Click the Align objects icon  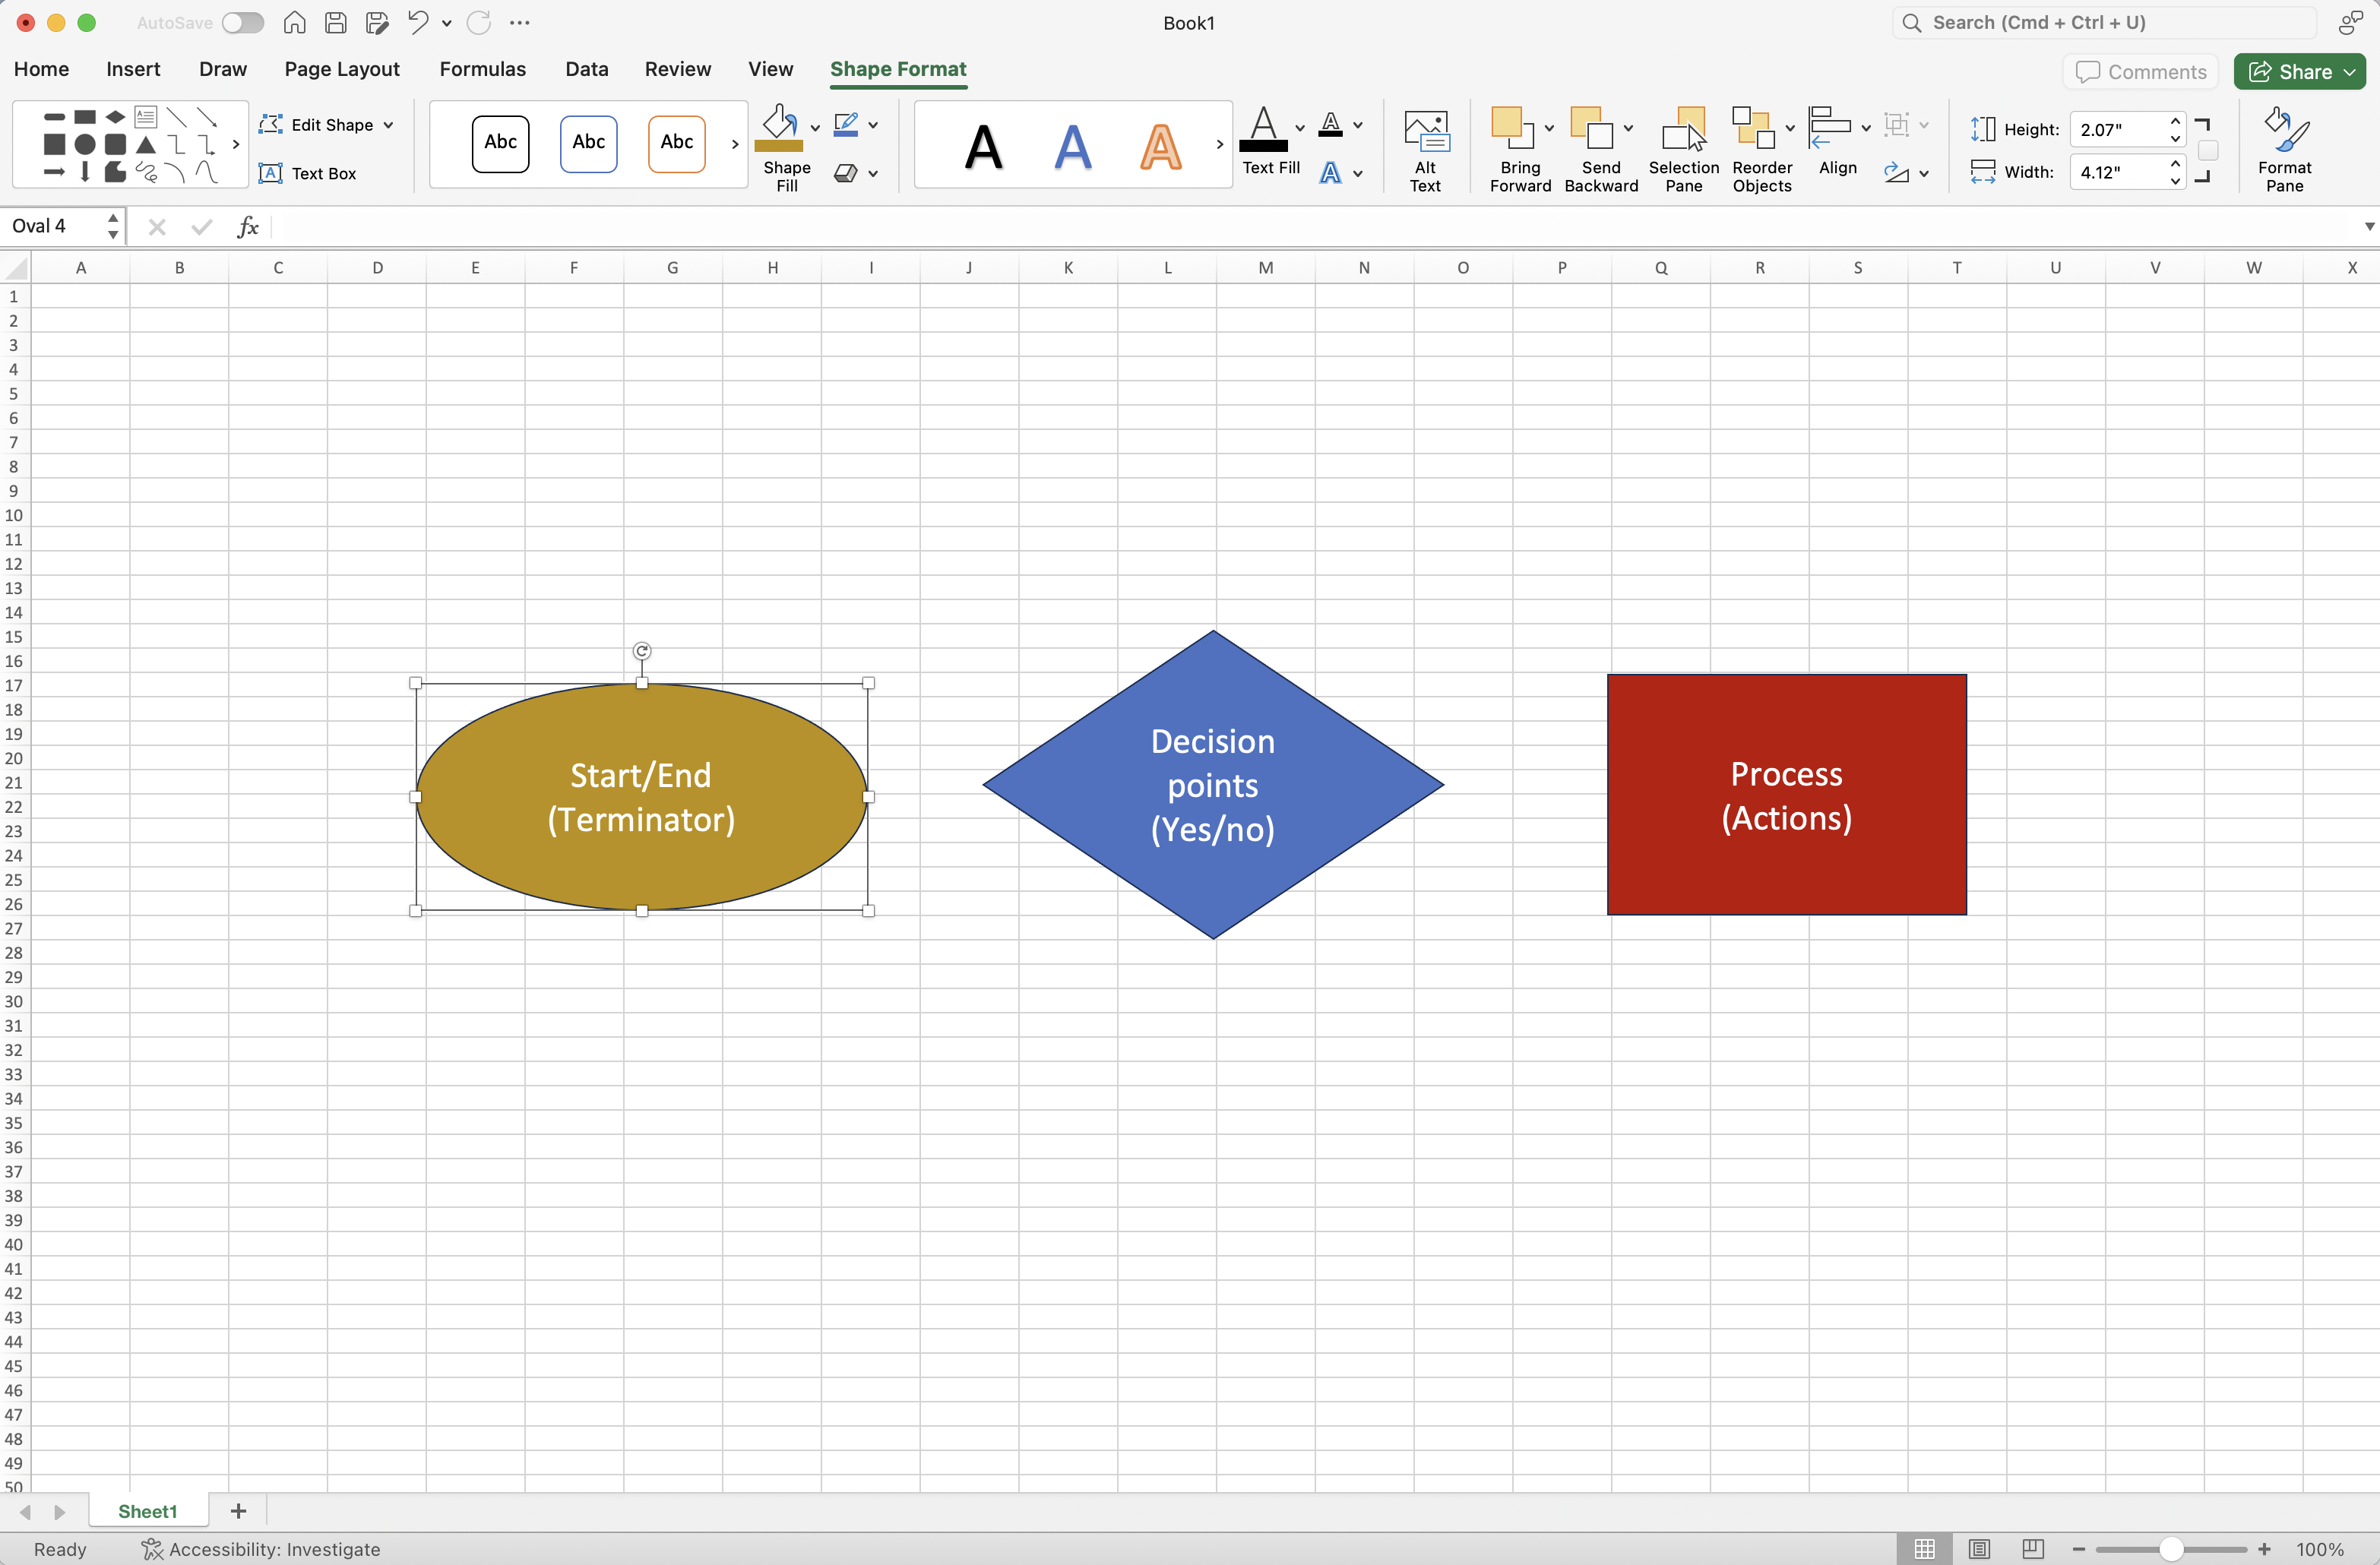pyautogui.click(x=1830, y=128)
